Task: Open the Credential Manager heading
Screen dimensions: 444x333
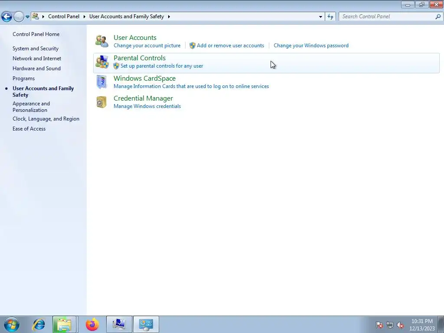Action: (143, 98)
